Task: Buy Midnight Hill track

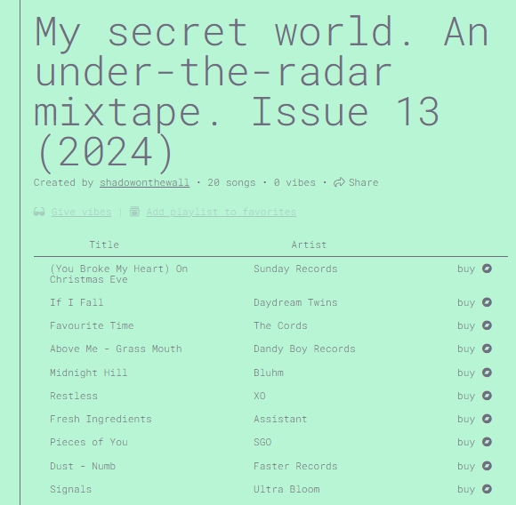Action: (x=466, y=373)
